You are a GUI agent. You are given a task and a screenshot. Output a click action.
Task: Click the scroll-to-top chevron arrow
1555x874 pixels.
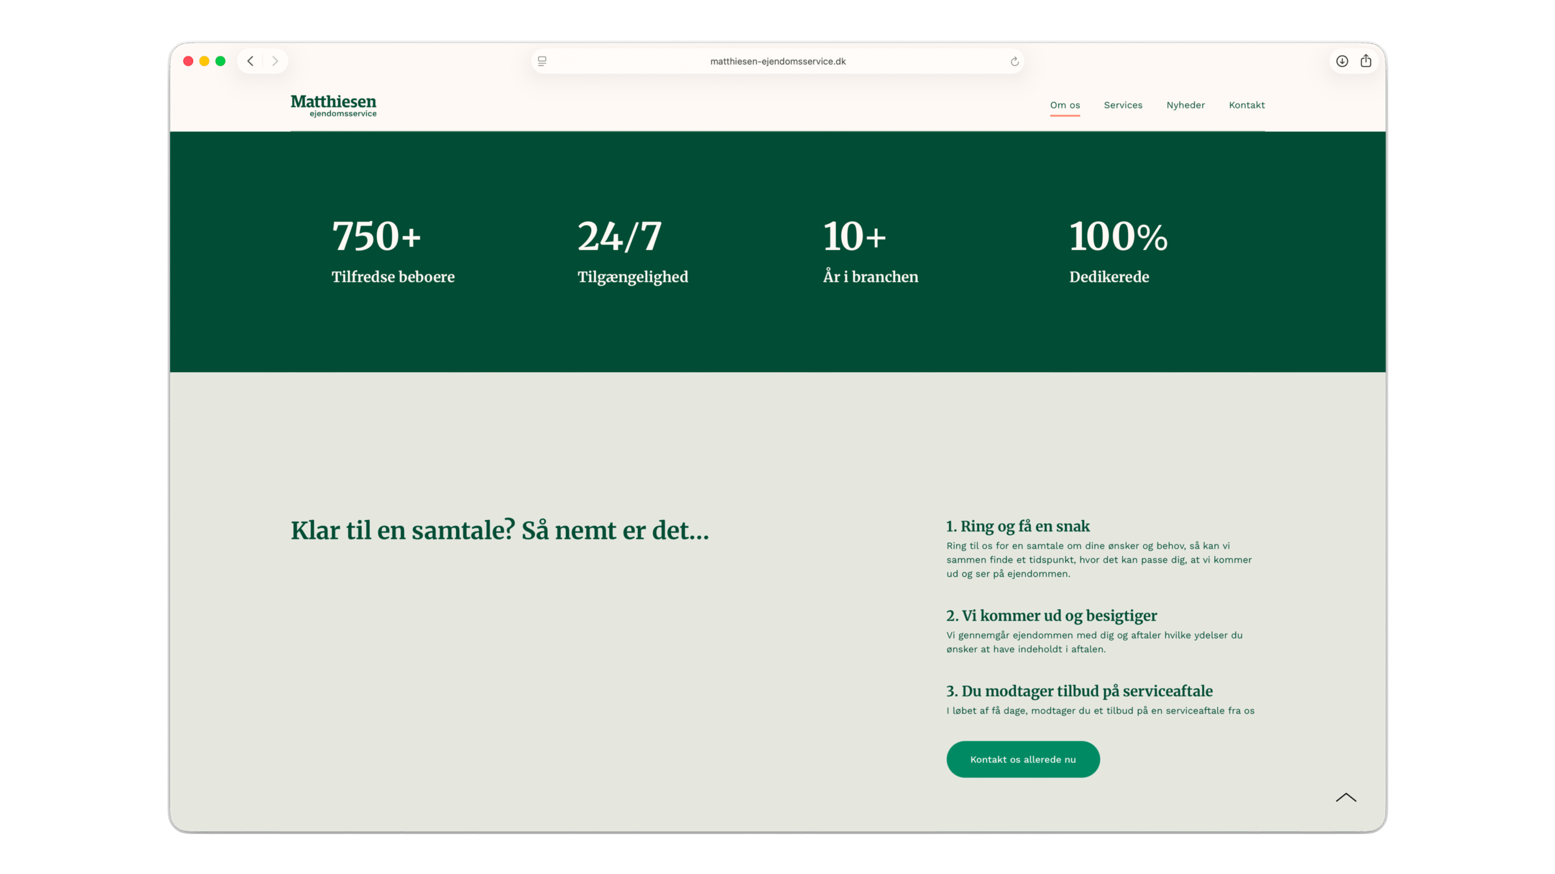click(1345, 798)
